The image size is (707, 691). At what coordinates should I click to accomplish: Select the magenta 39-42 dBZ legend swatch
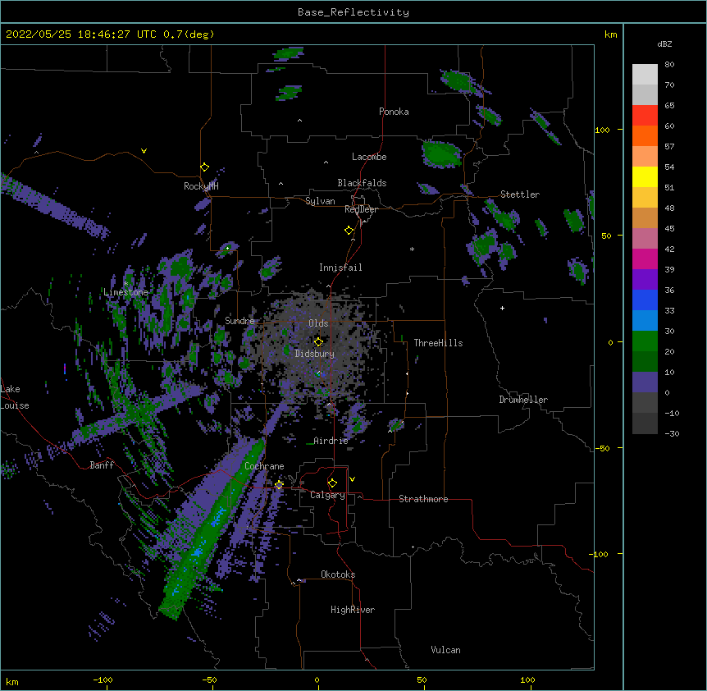pyautogui.click(x=645, y=259)
